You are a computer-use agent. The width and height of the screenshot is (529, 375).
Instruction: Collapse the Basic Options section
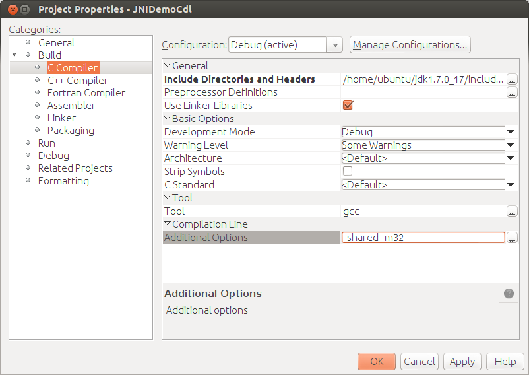pos(168,119)
